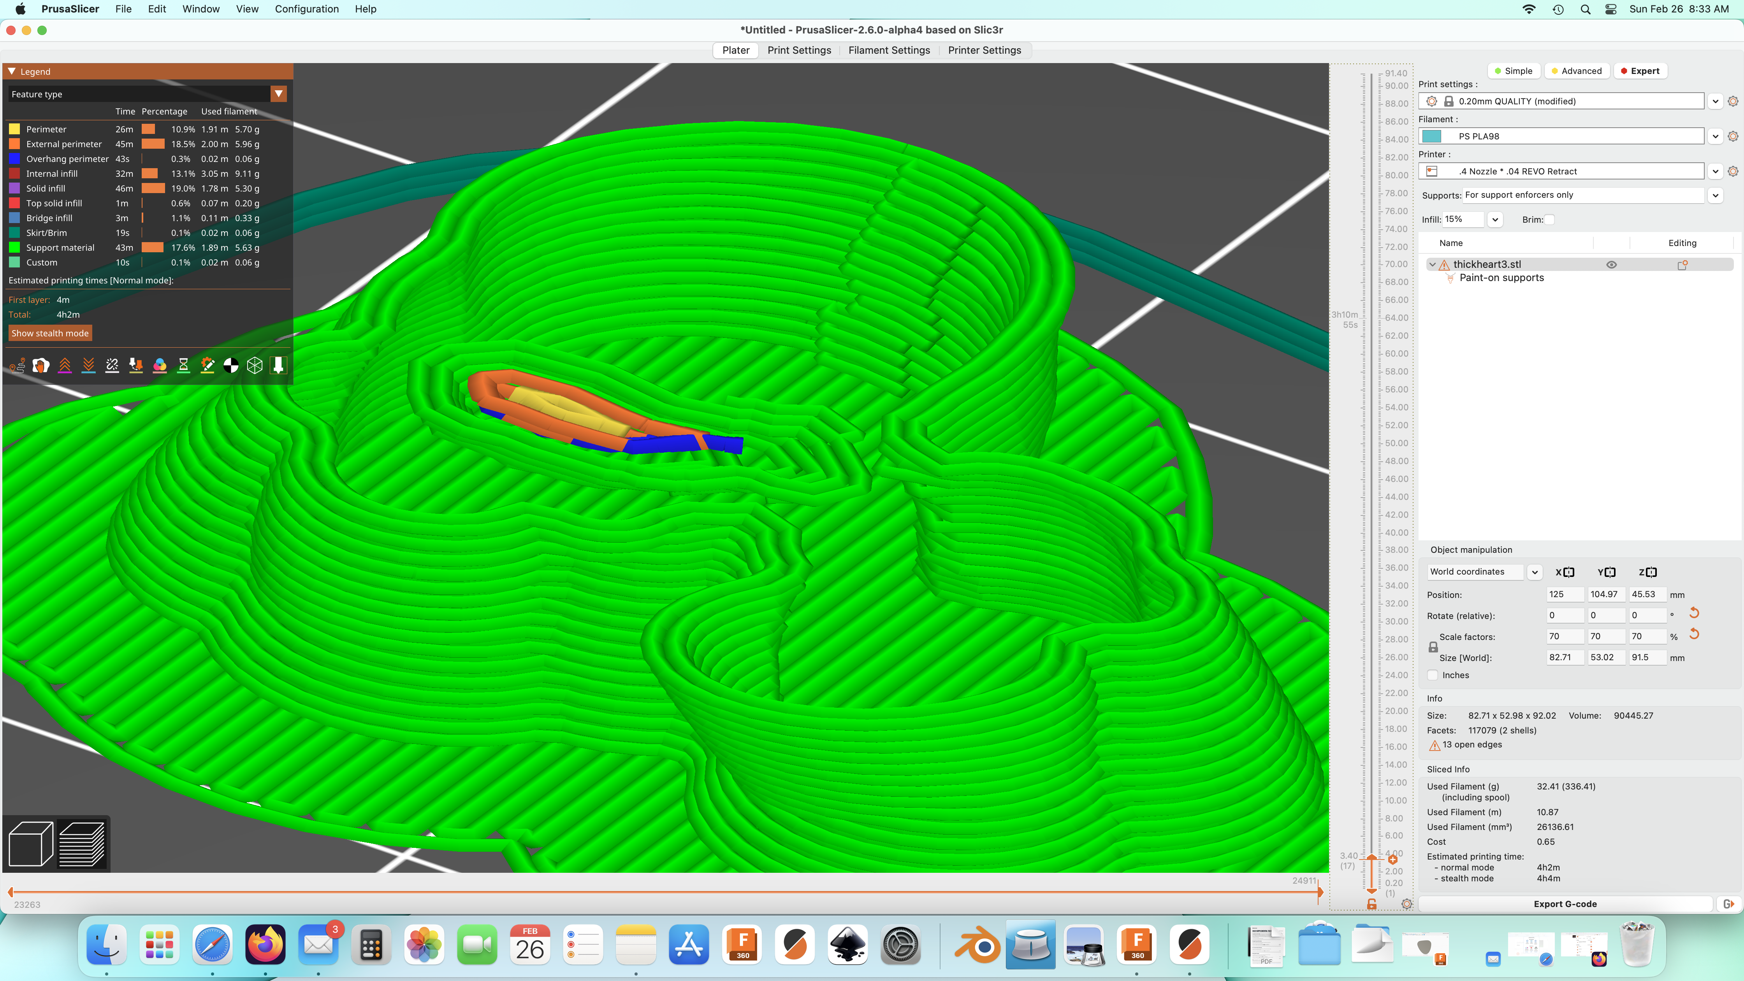
Task: Toggle Custom G-codes display icon
Action: pyautogui.click(x=207, y=366)
